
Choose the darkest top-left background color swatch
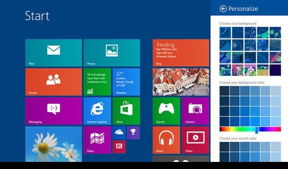coord(224,91)
